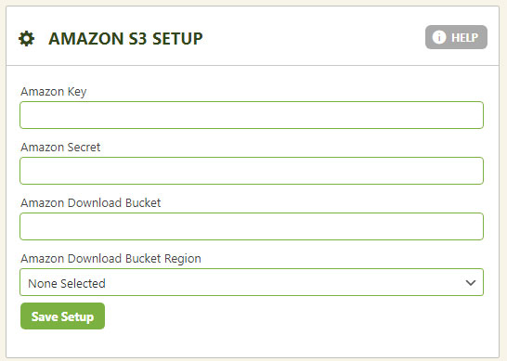This screenshot has height=361, width=507.
Task: Click the empty panel space below Save Setup
Action: 253,343
